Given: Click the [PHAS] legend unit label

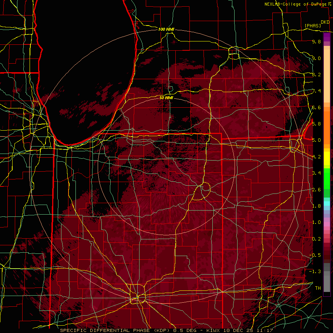Looking at the screenshot, I should coord(313,26).
